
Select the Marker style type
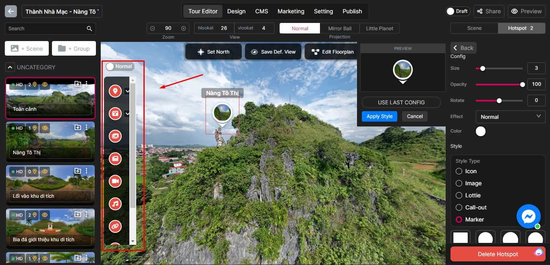click(x=459, y=219)
